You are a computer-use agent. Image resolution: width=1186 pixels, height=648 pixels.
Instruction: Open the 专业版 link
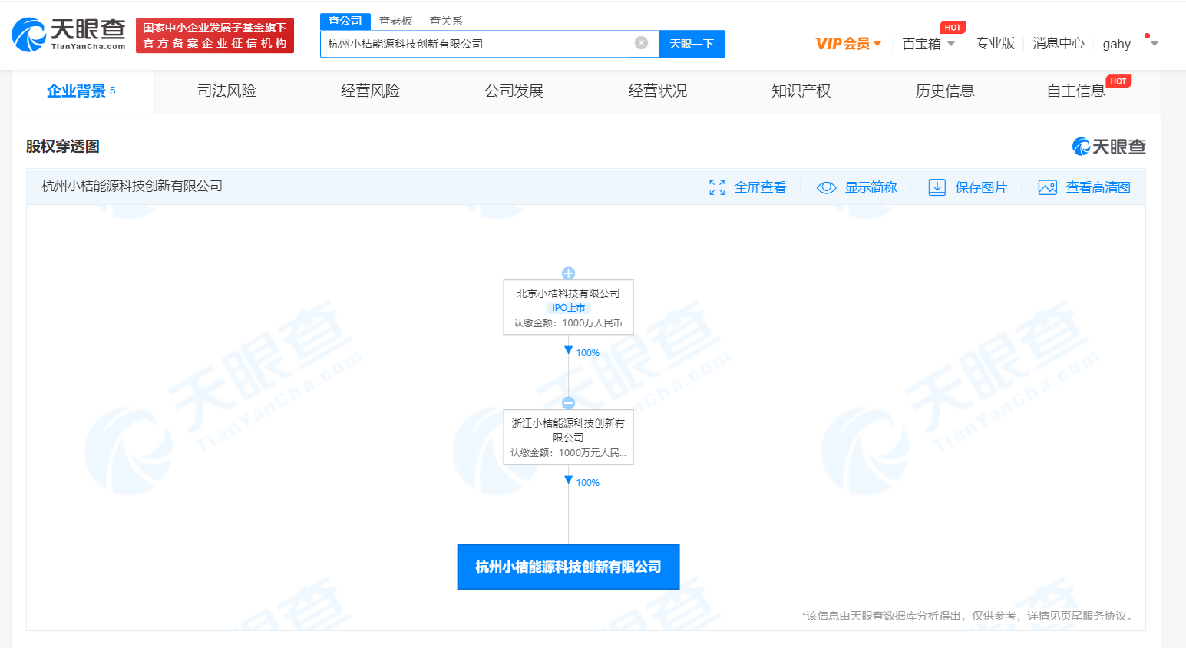995,43
